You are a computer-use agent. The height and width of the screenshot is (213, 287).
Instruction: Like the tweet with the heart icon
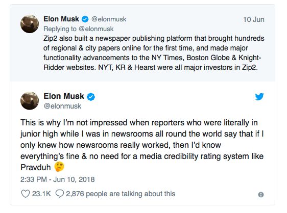(x=25, y=194)
